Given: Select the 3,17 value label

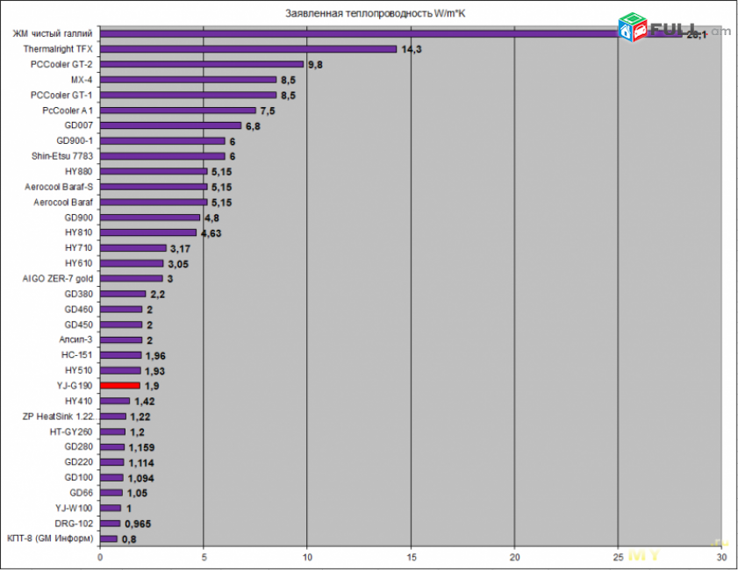Looking at the screenshot, I should pyautogui.click(x=180, y=248).
